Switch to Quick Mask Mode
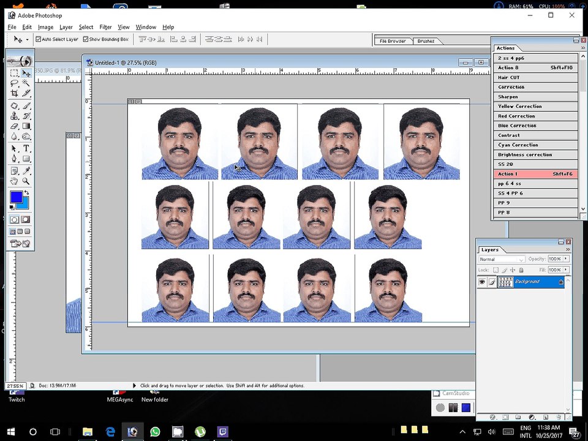The width and height of the screenshot is (588, 441). tap(26, 219)
